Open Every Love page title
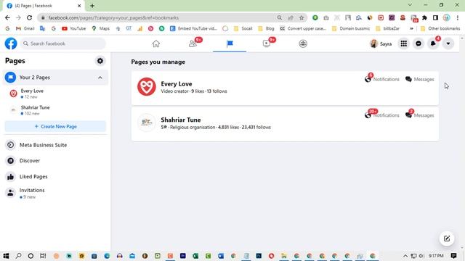Screen dimensions: 465x261 177,84
